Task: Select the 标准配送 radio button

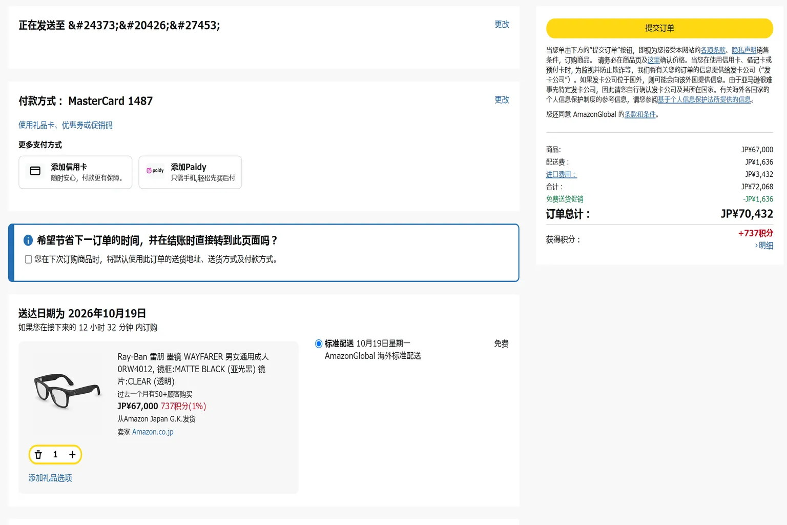Action: [319, 344]
